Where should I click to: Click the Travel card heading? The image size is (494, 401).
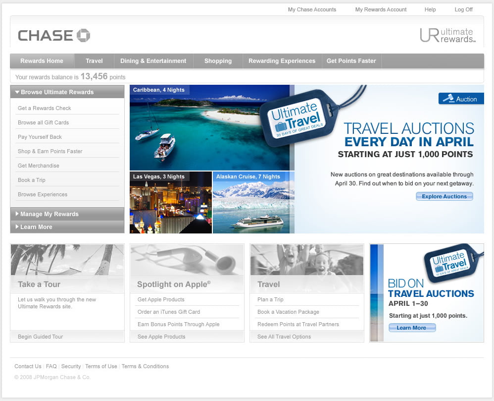[x=269, y=284]
